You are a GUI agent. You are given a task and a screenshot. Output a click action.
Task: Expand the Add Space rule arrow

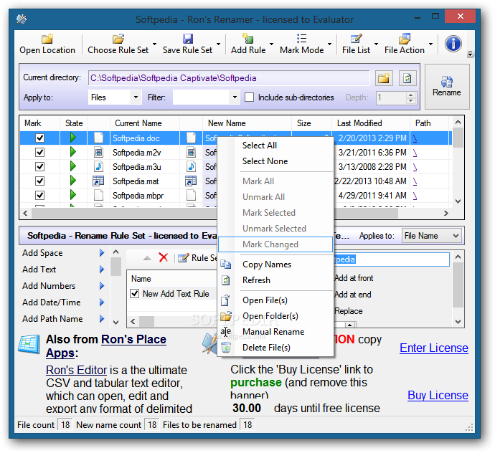[x=102, y=253]
